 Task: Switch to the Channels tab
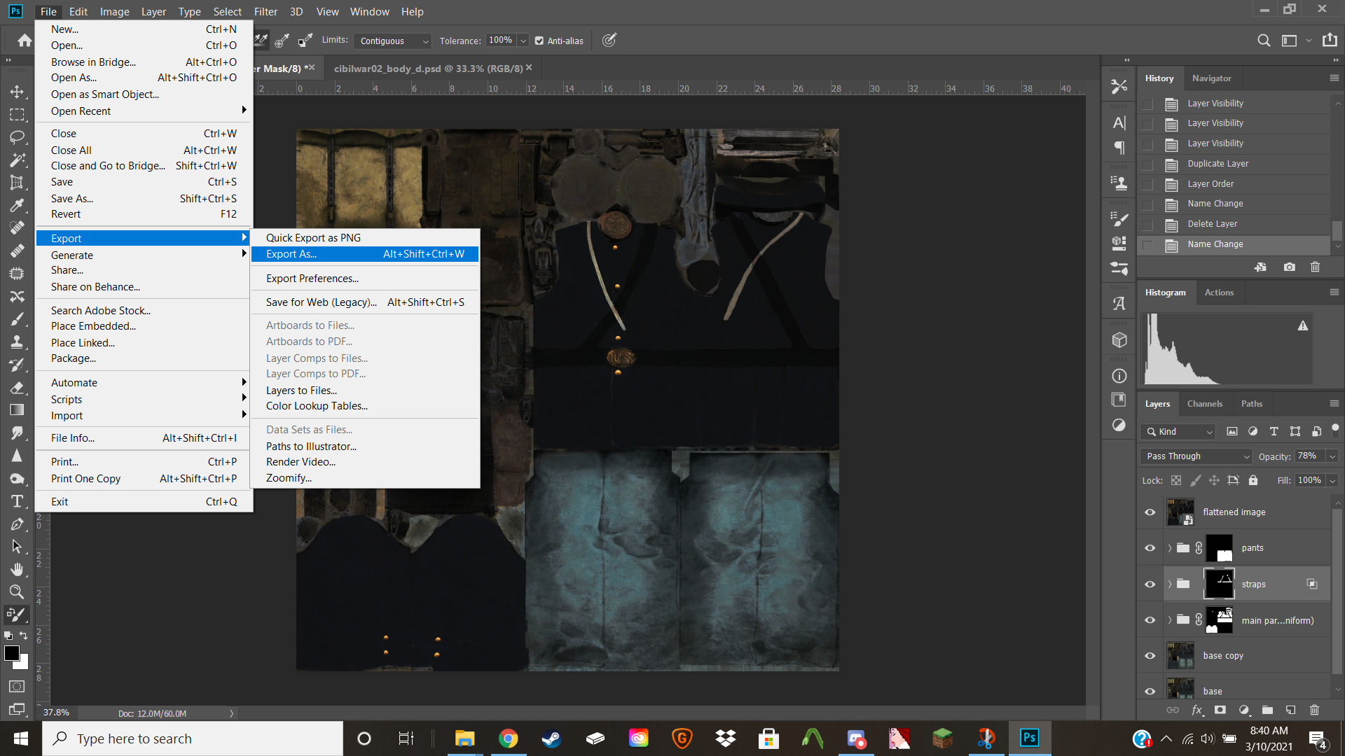[x=1204, y=404]
